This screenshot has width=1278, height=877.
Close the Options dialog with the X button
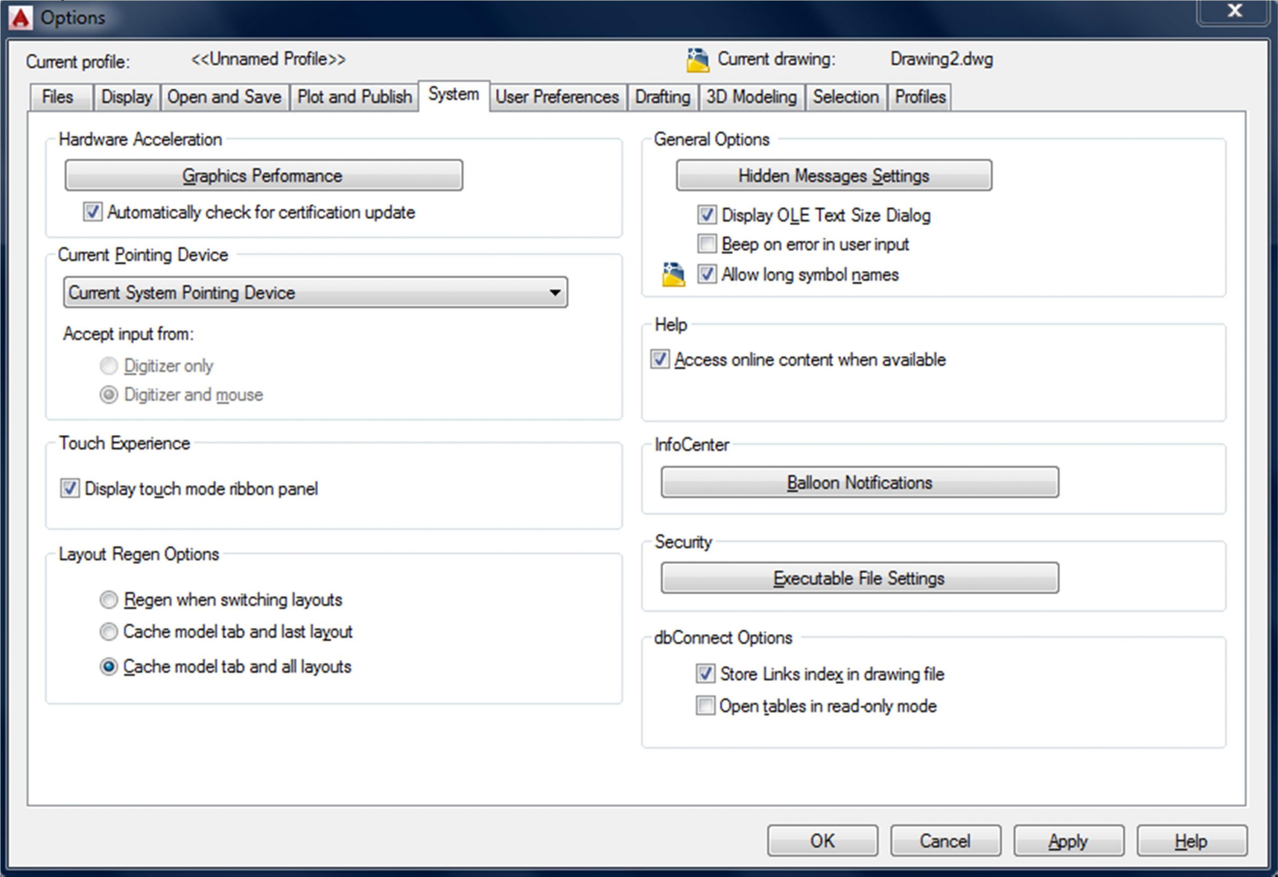tap(1235, 11)
